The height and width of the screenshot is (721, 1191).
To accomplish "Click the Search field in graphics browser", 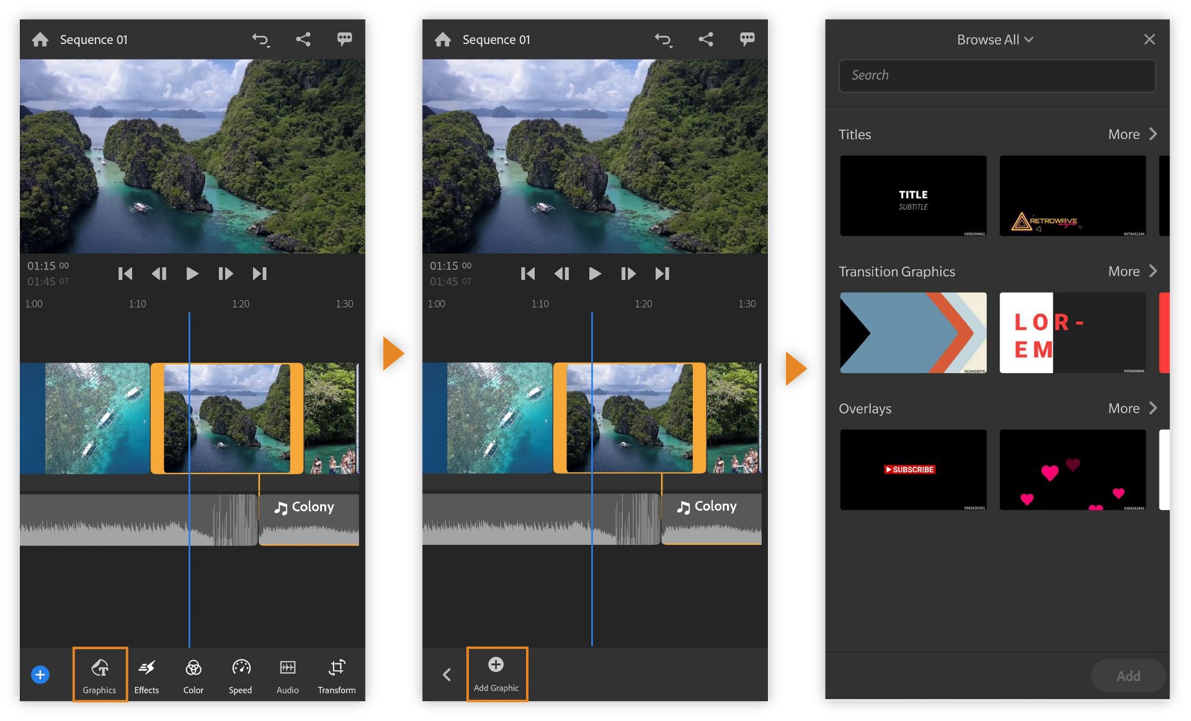I will [997, 76].
